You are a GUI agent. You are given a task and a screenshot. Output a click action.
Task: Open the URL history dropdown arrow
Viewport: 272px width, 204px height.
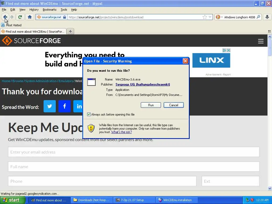[210, 17]
